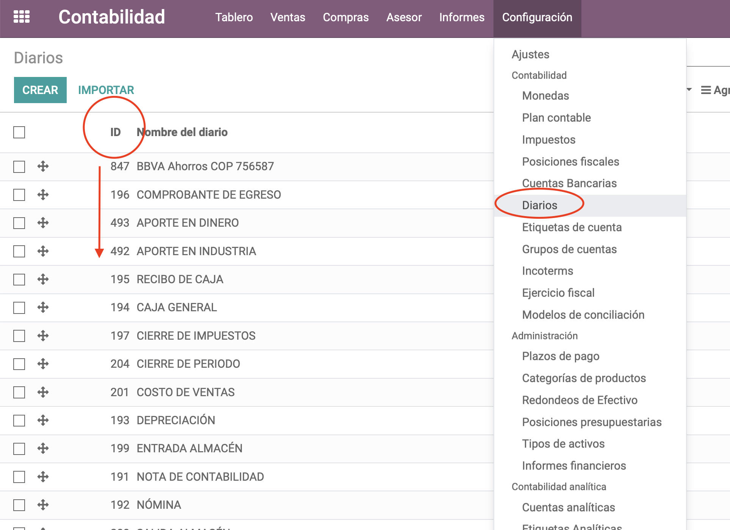Viewport: 730px width, 530px height.
Task: Sort by Nombre del diario column header
Action: pos(182,132)
